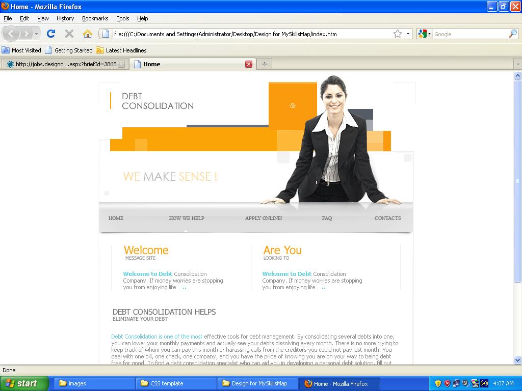Click HOME in the site navigation
Screen dimensions: 522x391
tap(116, 218)
